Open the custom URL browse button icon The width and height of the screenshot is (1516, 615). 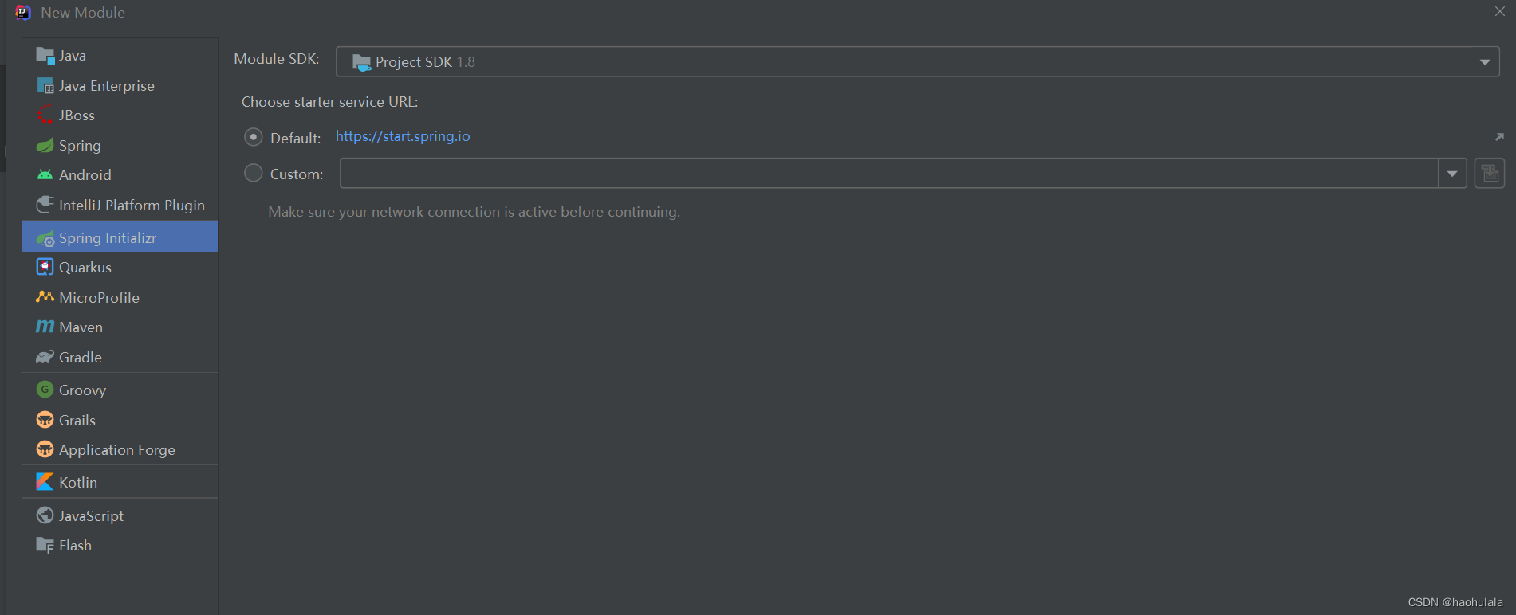1489,174
